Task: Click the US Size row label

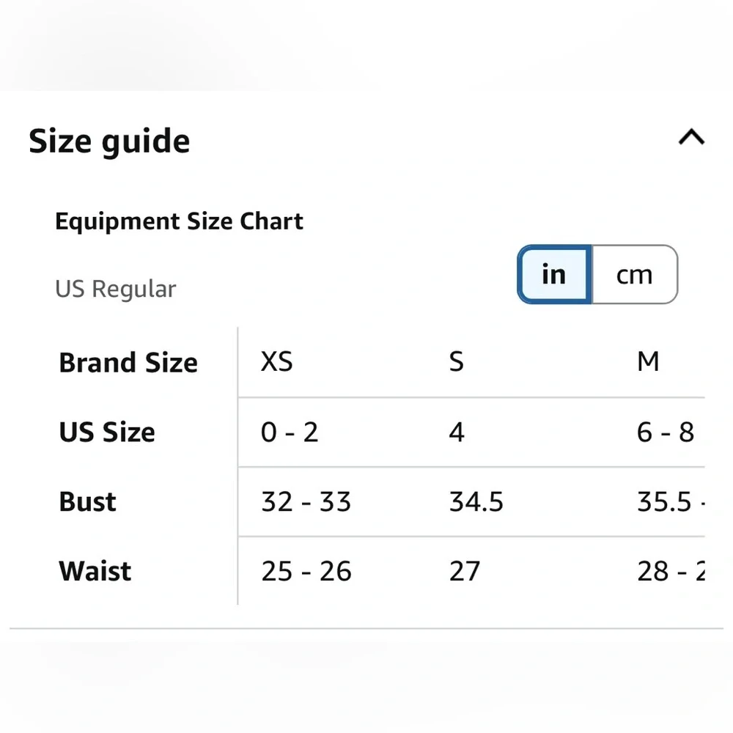Action: click(x=107, y=432)
